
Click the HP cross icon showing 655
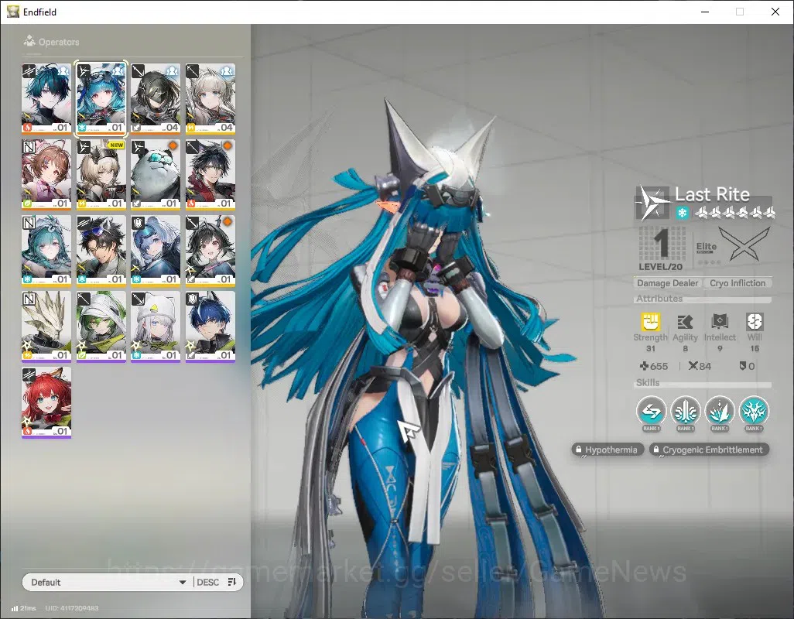(644, 365)
